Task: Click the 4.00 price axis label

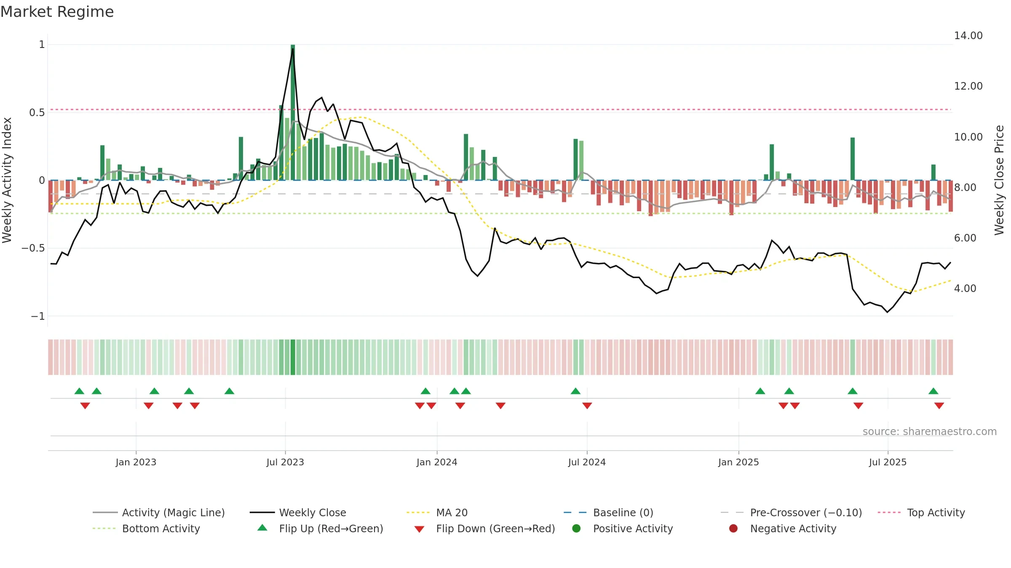Action: coord(965,289)
